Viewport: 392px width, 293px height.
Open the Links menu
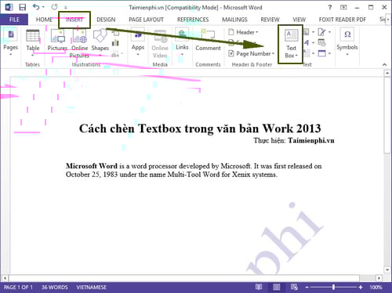pyautogui.click(x=182, y=42)
